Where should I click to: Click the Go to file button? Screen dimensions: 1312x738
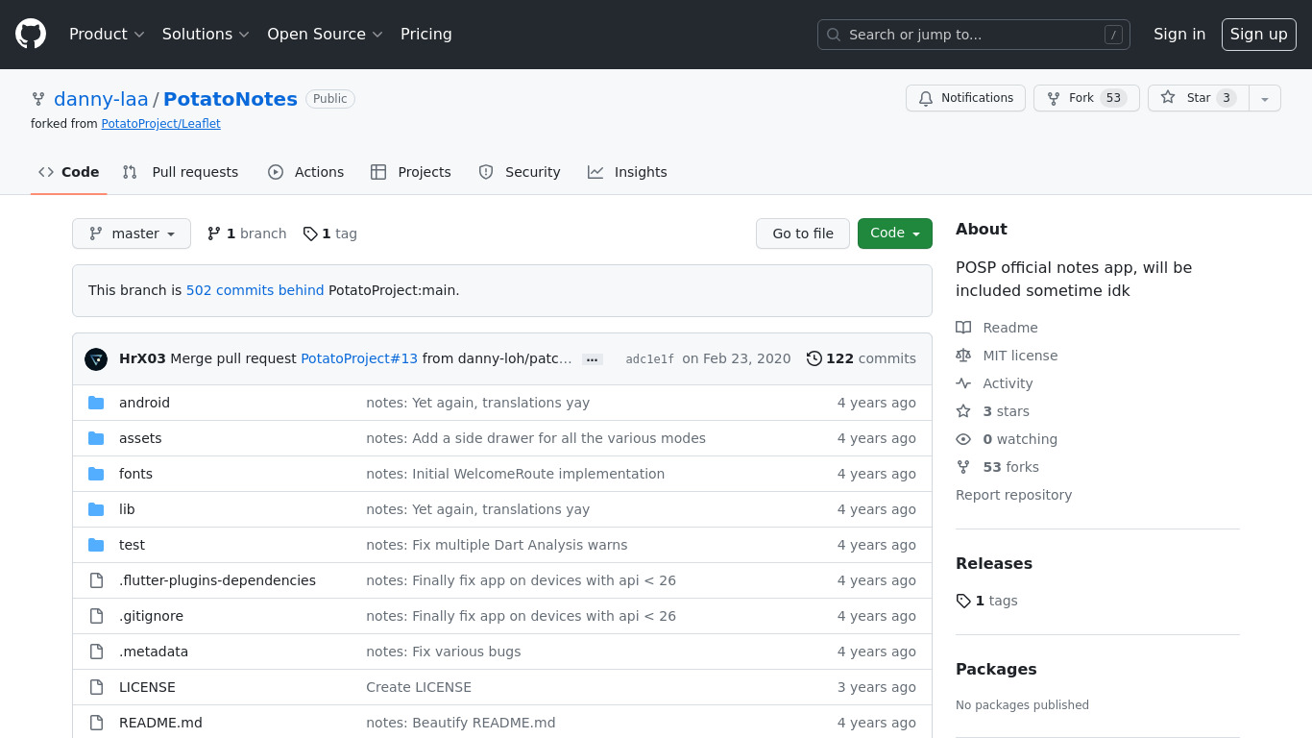click(x=803, y=234)
